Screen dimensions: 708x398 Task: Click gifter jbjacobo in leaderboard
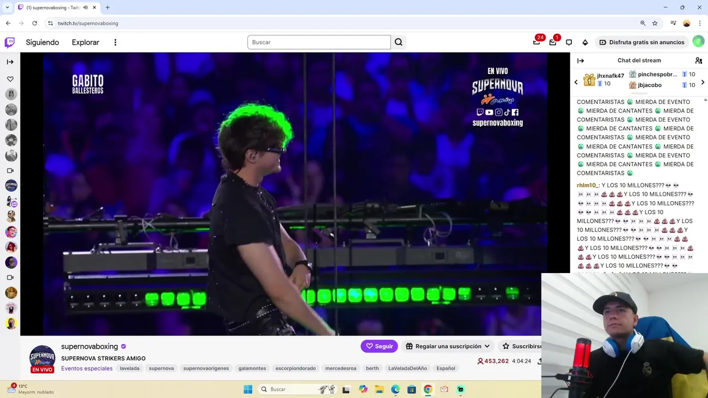[649, 85]
